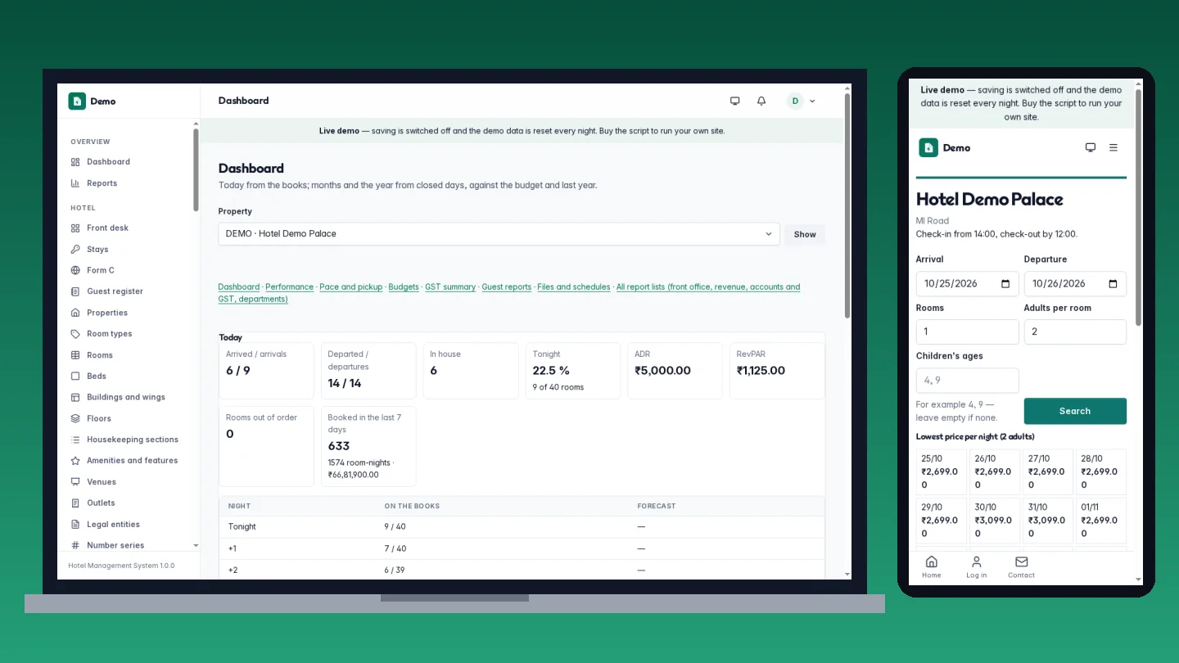The width and height of the screenshot is (1179, 663).
Task: Click the Rooms input field on mobile
Action: [967, 331]
